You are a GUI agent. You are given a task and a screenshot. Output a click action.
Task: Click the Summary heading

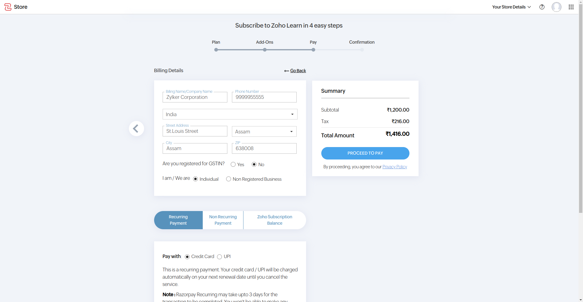click(333, 91)
